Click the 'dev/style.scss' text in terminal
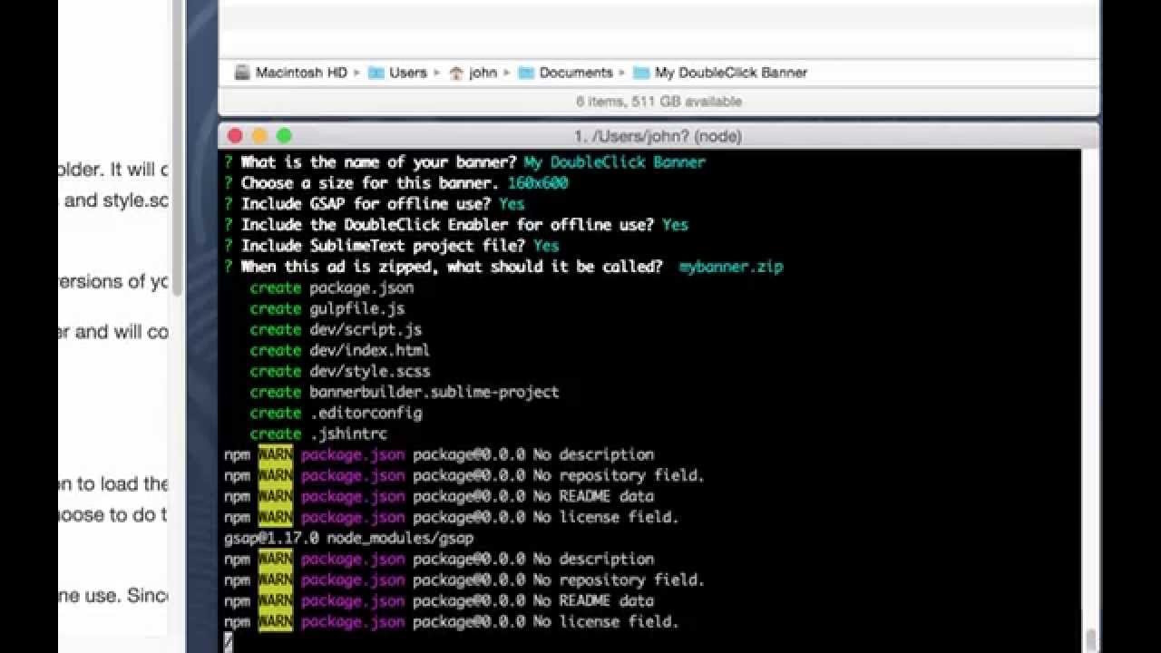The height and width of the screenshot is (653, 1161). [x=369, y=371]
